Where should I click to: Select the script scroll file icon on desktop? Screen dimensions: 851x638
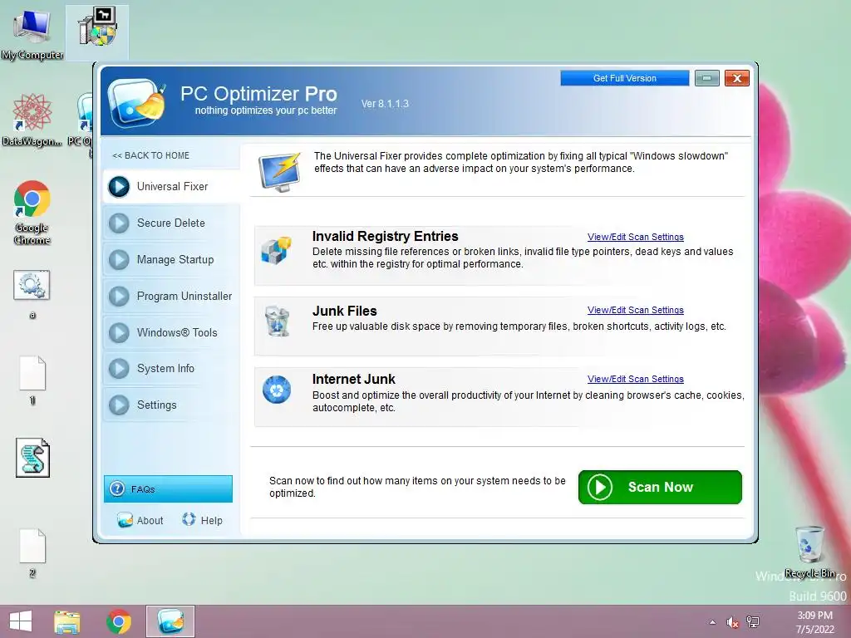point(32,458)
